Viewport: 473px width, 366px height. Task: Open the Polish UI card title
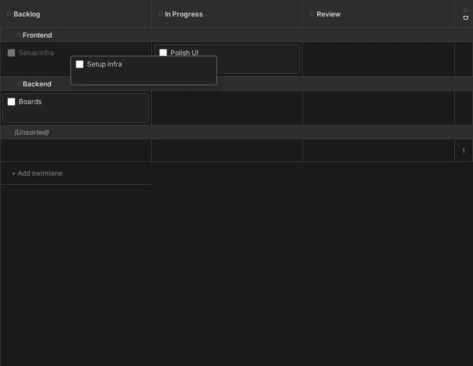pyautogui.click(x=185, y=52)
